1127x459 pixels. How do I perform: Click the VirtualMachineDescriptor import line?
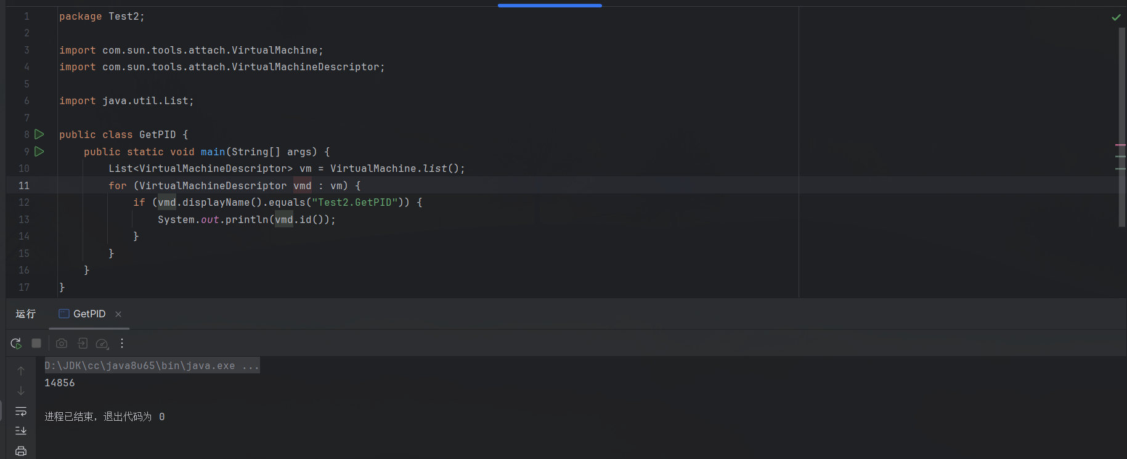pyautogui.click(x=222, y=67)
